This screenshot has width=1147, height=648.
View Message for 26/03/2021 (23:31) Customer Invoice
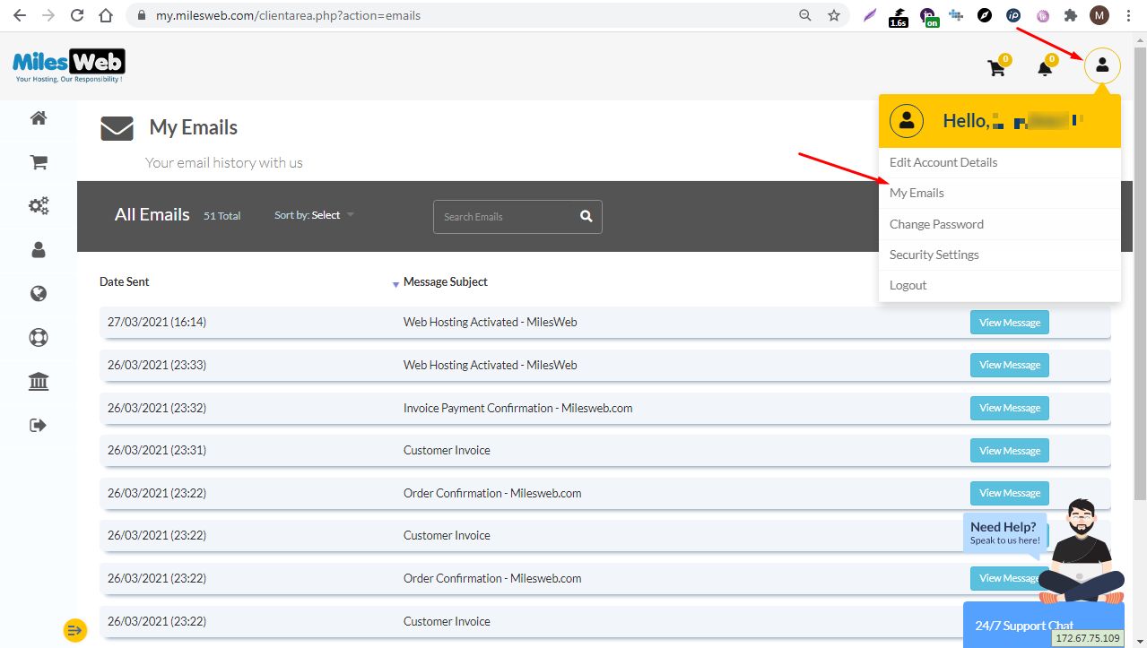point(1010,451)
